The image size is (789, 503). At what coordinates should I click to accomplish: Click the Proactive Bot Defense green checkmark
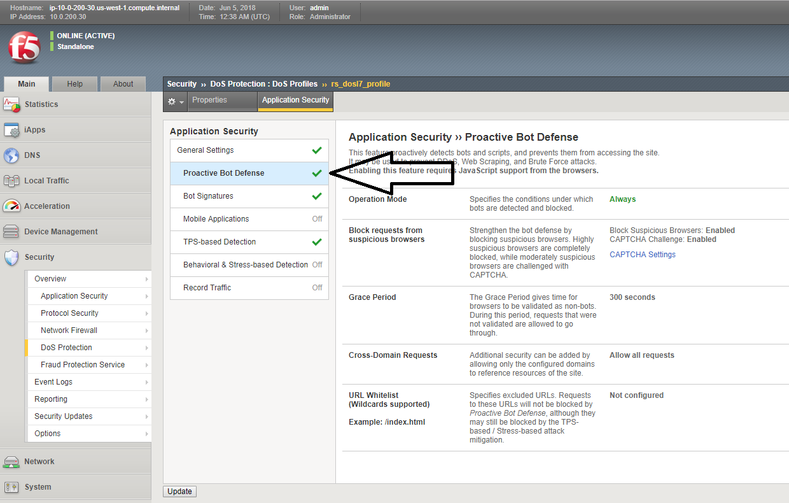[x=317, y=173]
